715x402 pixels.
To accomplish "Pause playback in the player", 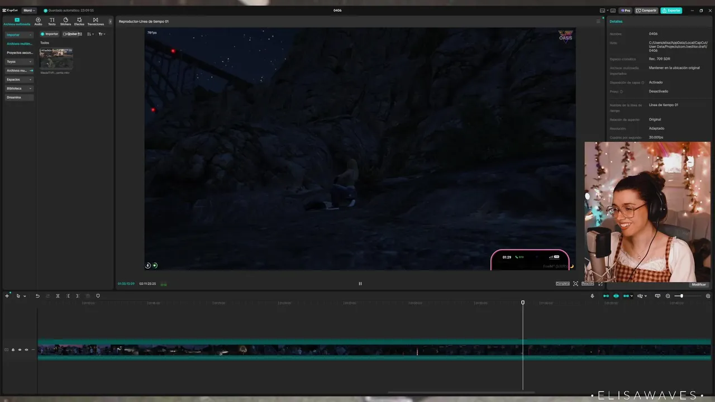I will (360, 284).
